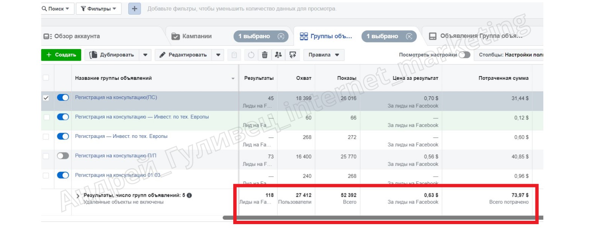Image resolution: width=602 pixels, height=232 pixels.
Task: Sort by Цена за результат column header
Action: pos(415,78)
